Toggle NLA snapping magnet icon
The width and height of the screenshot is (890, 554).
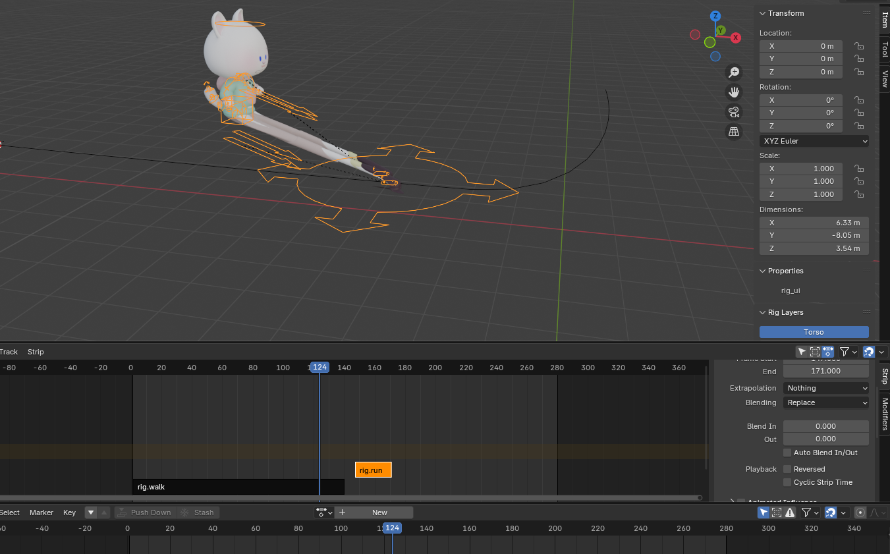click(x=869, y=352)
